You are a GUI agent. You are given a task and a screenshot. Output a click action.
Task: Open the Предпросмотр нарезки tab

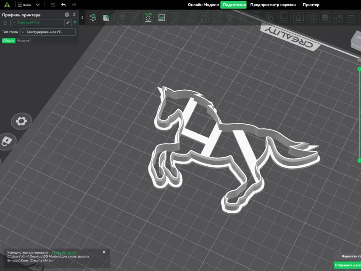click(273, 5)
